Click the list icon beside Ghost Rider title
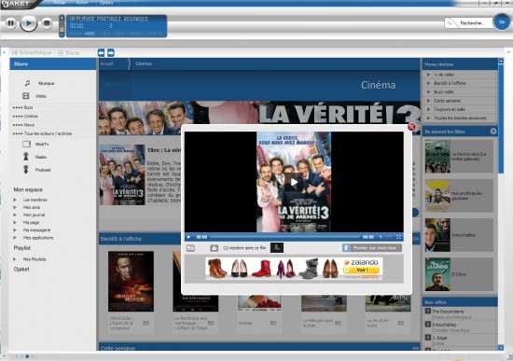The width and height of the screenshot is (513, 361). (146, 323)
